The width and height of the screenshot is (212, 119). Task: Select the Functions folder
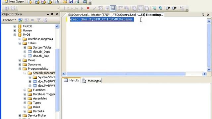point(39,90)
